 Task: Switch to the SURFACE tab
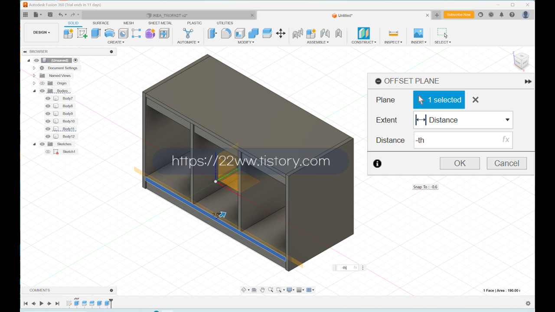tap(101, 23)
